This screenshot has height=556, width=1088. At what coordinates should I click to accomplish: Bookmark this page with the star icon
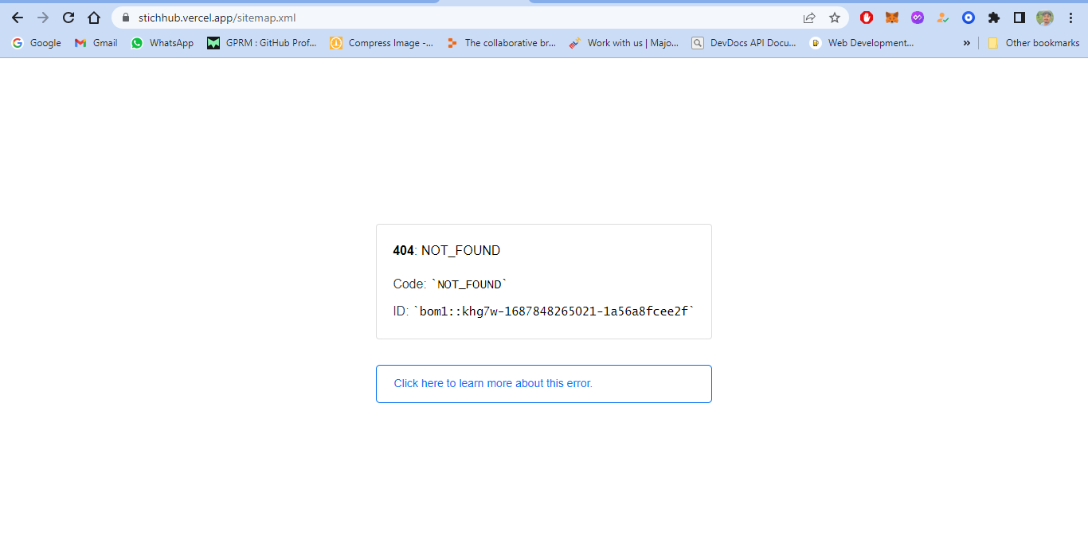tap(834, 18)
